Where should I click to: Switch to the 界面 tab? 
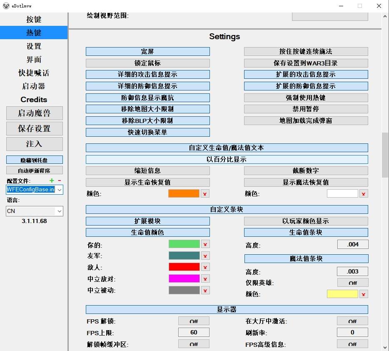click(33, 59)
